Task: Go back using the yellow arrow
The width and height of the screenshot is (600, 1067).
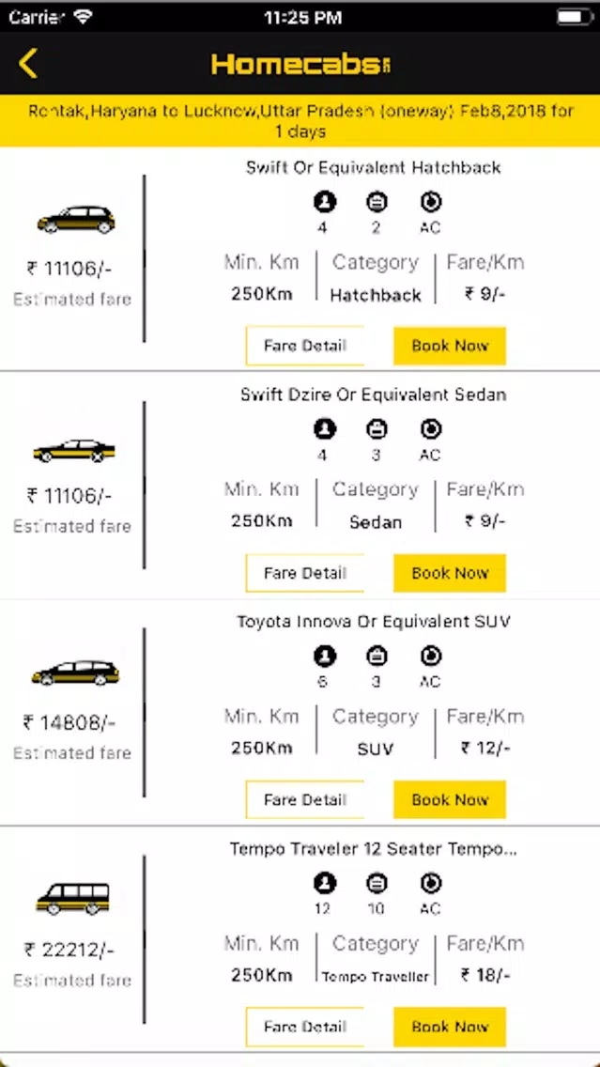Action: 28,63
